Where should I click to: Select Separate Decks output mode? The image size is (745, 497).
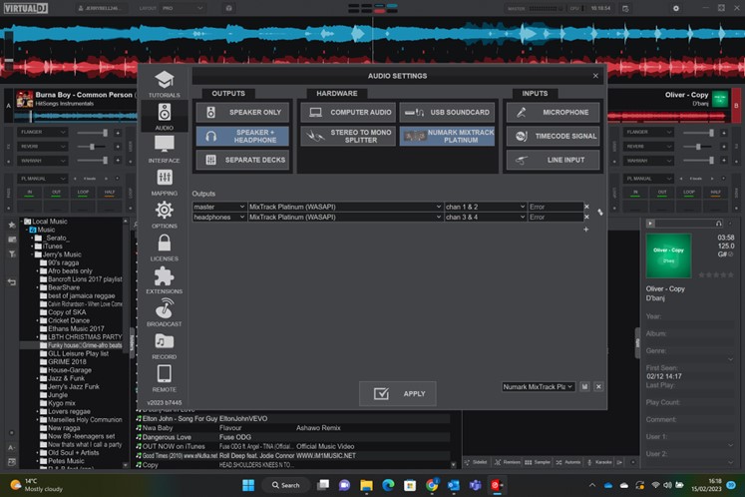click(x=242, y=160)
